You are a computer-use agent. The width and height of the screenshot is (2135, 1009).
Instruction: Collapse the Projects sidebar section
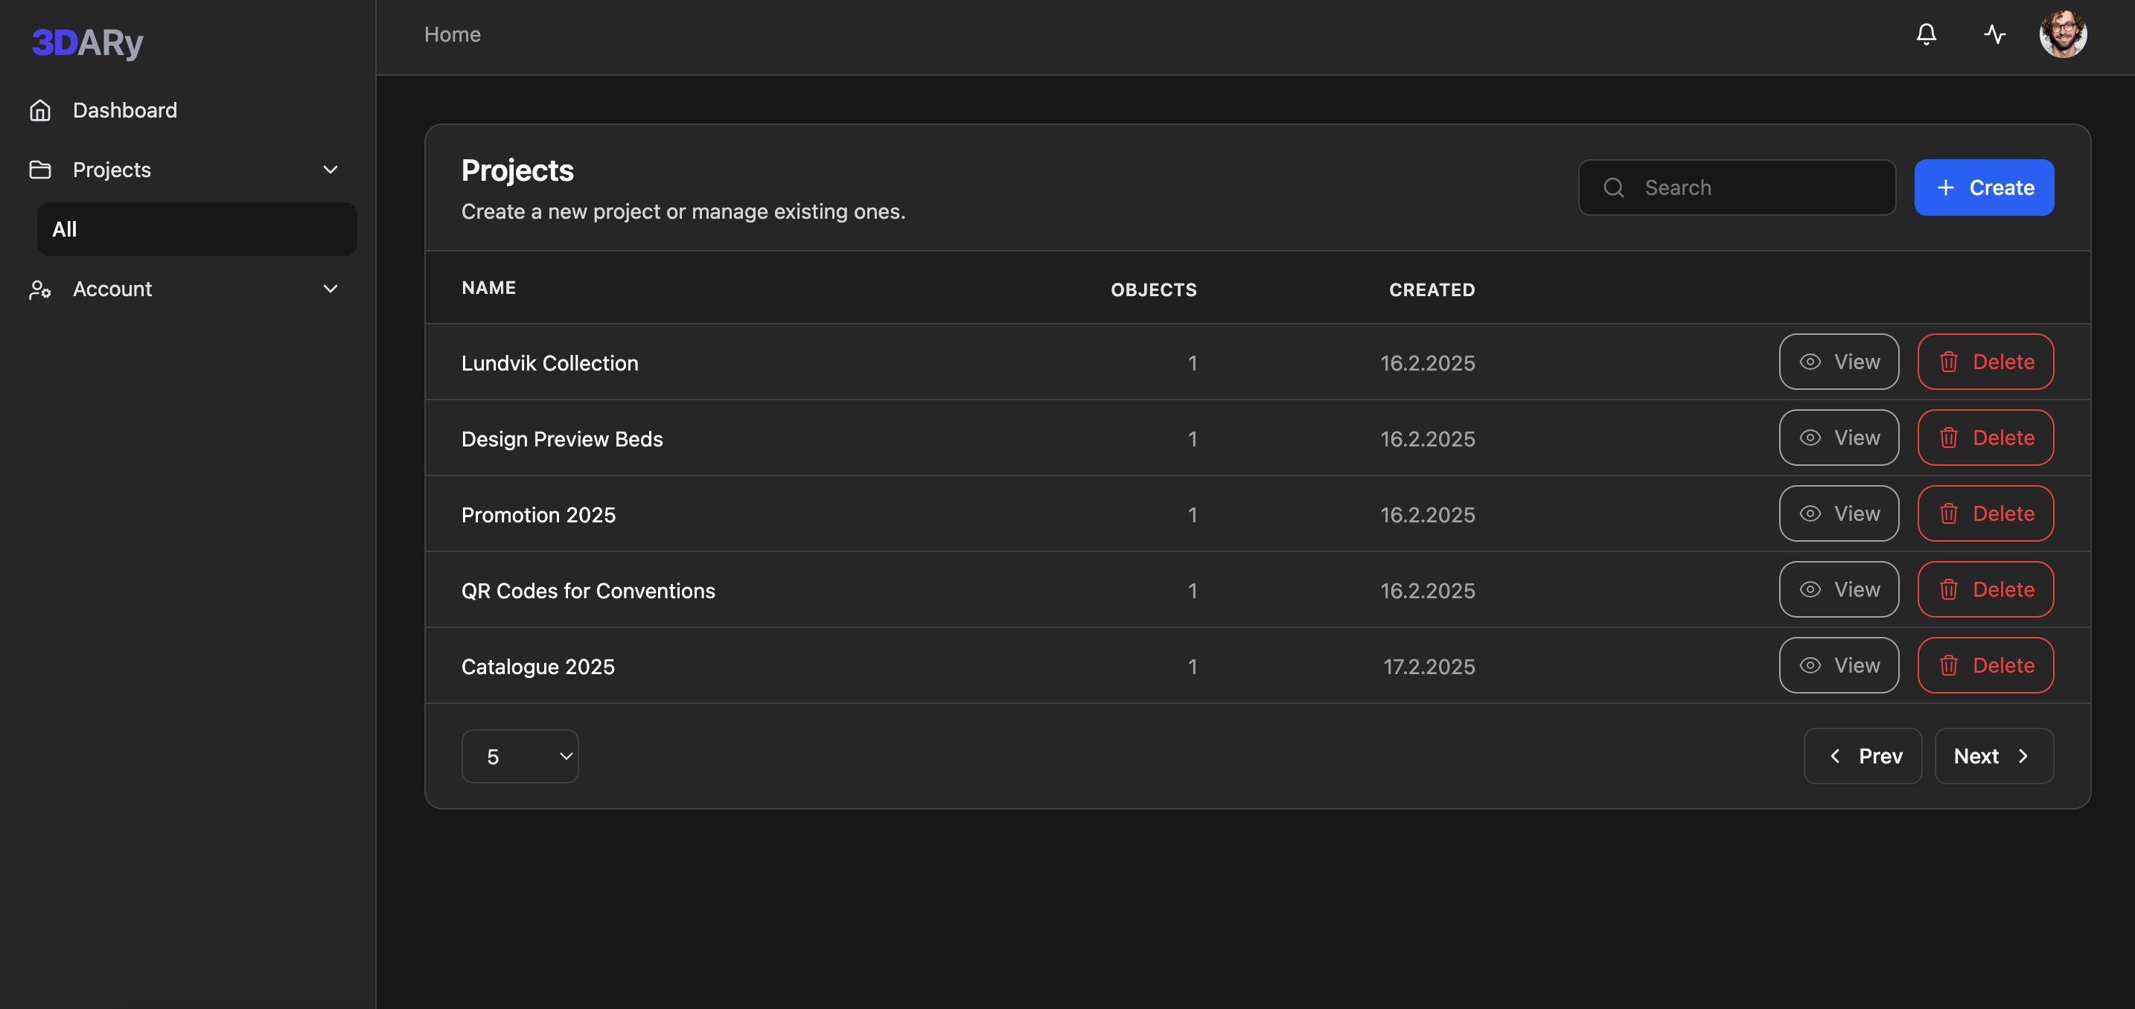pos(330,170)
